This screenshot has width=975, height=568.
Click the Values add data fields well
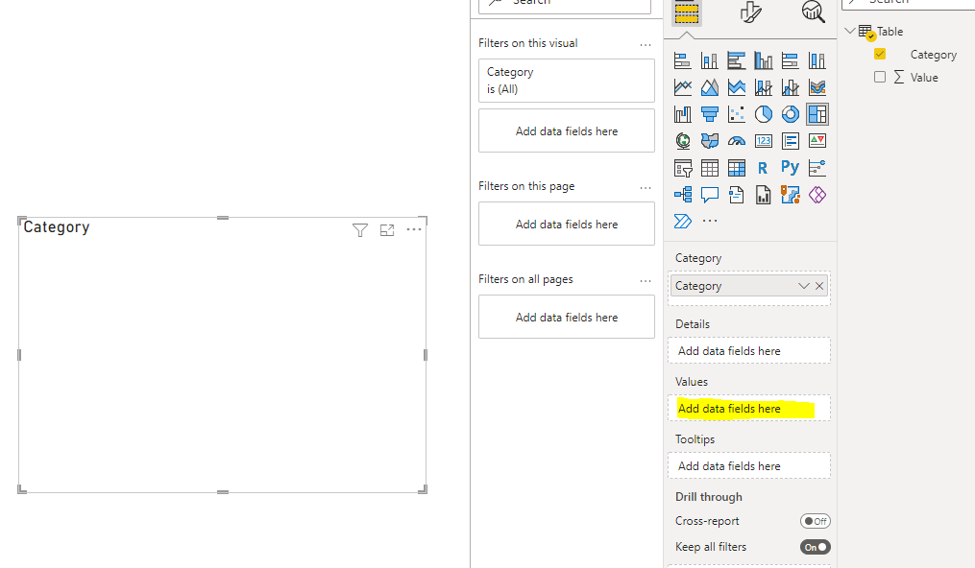click(748, 409)
